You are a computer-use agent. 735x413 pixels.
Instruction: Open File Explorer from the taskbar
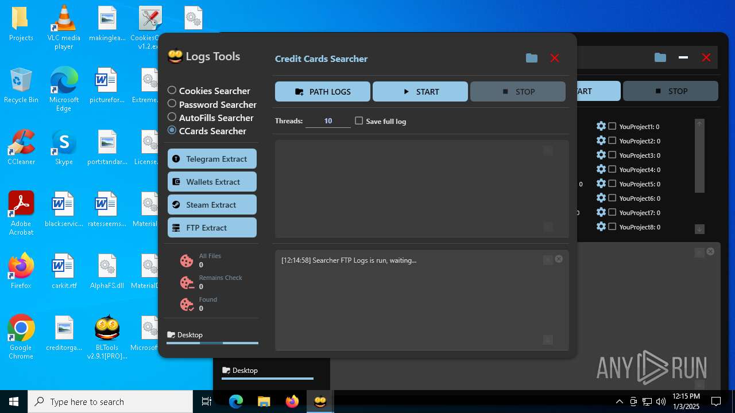click(264, 402)
